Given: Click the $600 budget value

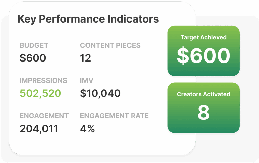Looking at the screenshot, I should click(x=33, y=58).
